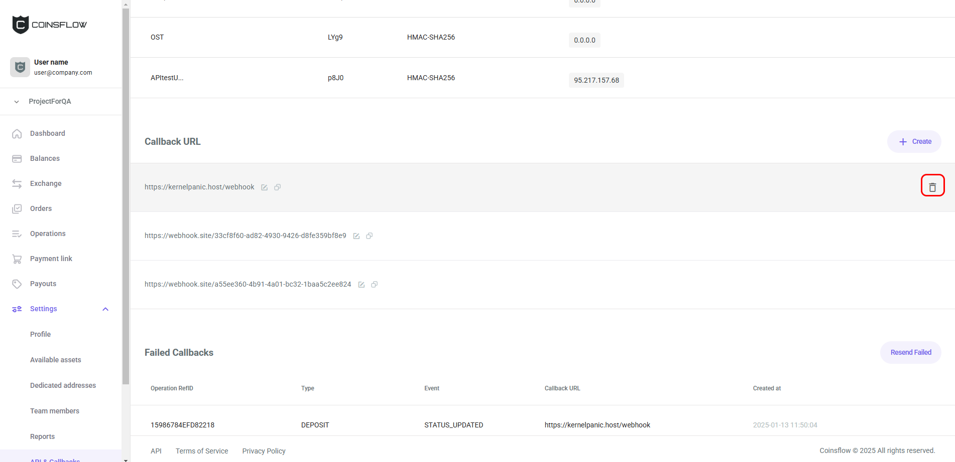Open the Privacy Policy link

point(264,451)
